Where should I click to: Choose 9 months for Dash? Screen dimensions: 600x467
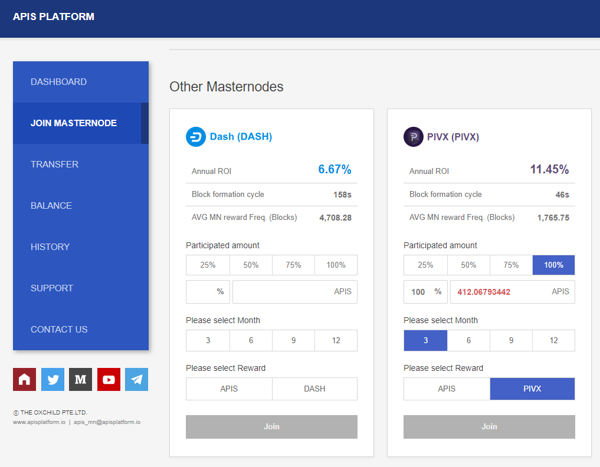[293, 340]
